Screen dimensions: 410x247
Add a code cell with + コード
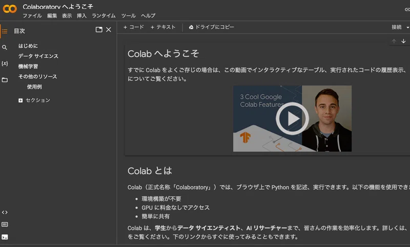point(133,27)
